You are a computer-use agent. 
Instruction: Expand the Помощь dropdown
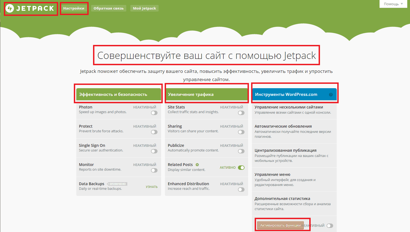(393, 4)
